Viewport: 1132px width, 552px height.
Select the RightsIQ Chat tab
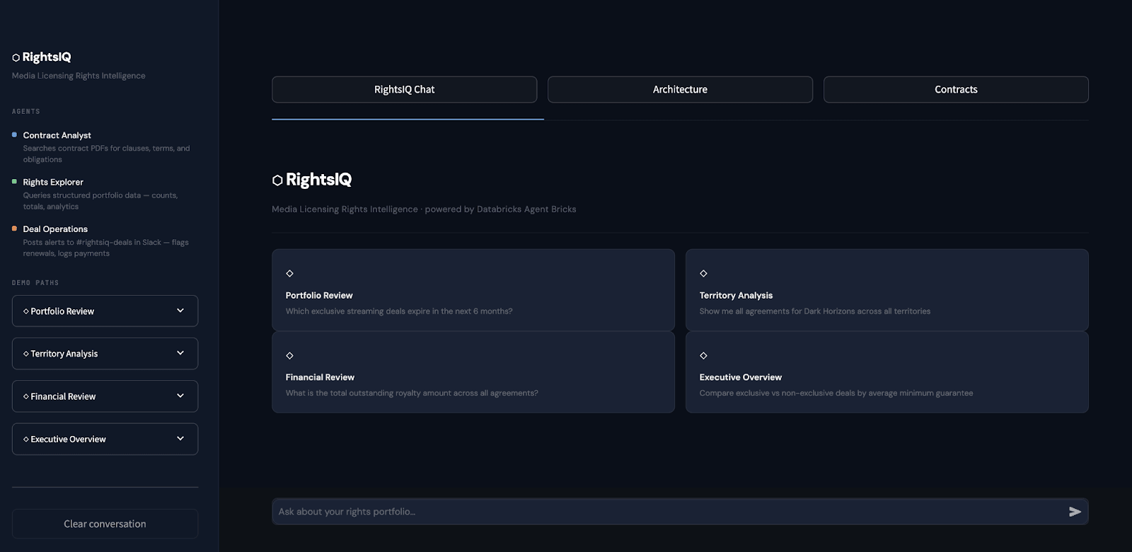point(404,90)
